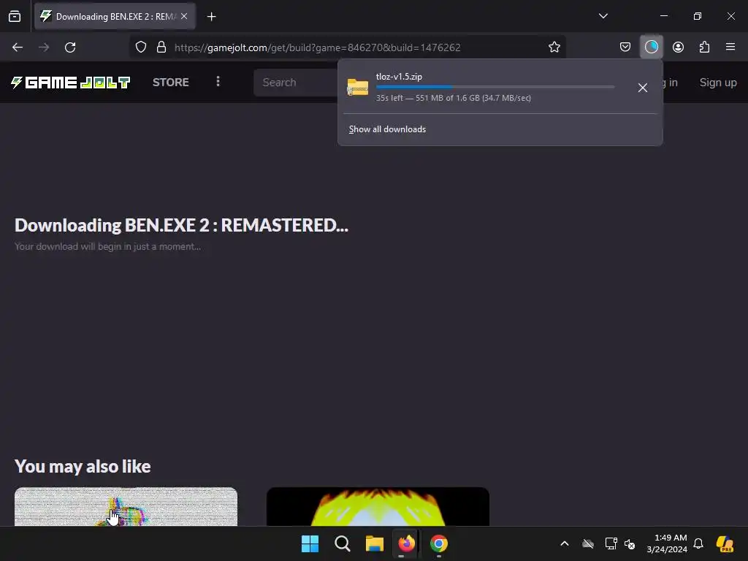Screen dimensions: 748x561
Task: Reload the current page
Action: coord(70,47)
